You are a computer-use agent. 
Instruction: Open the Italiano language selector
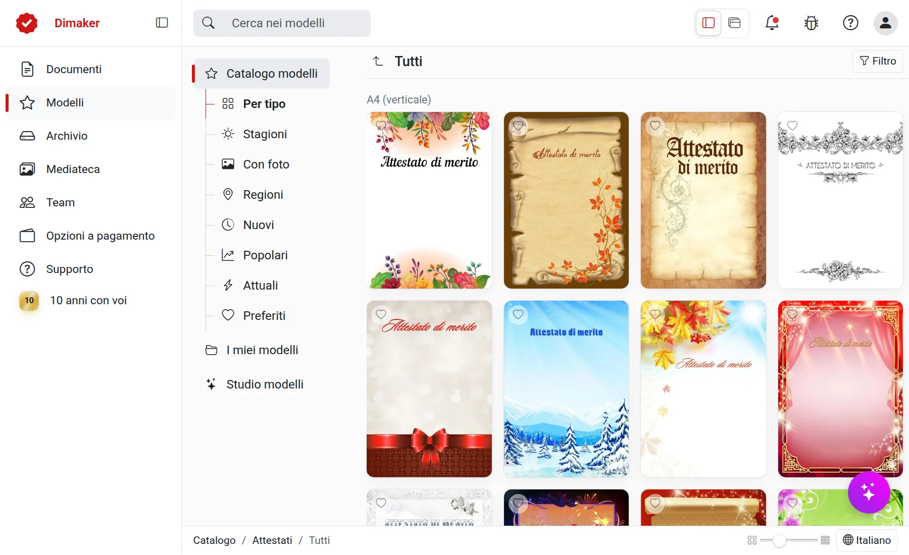[867, 540]
